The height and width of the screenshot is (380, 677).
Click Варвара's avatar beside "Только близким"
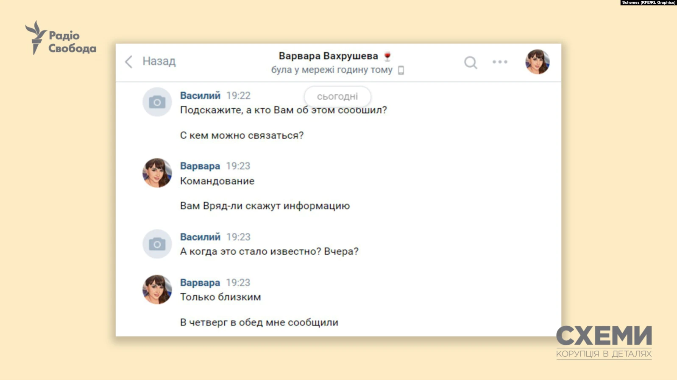(157, 289)
